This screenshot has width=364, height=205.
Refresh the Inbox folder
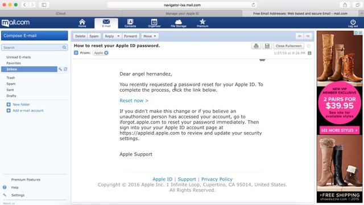65,69
